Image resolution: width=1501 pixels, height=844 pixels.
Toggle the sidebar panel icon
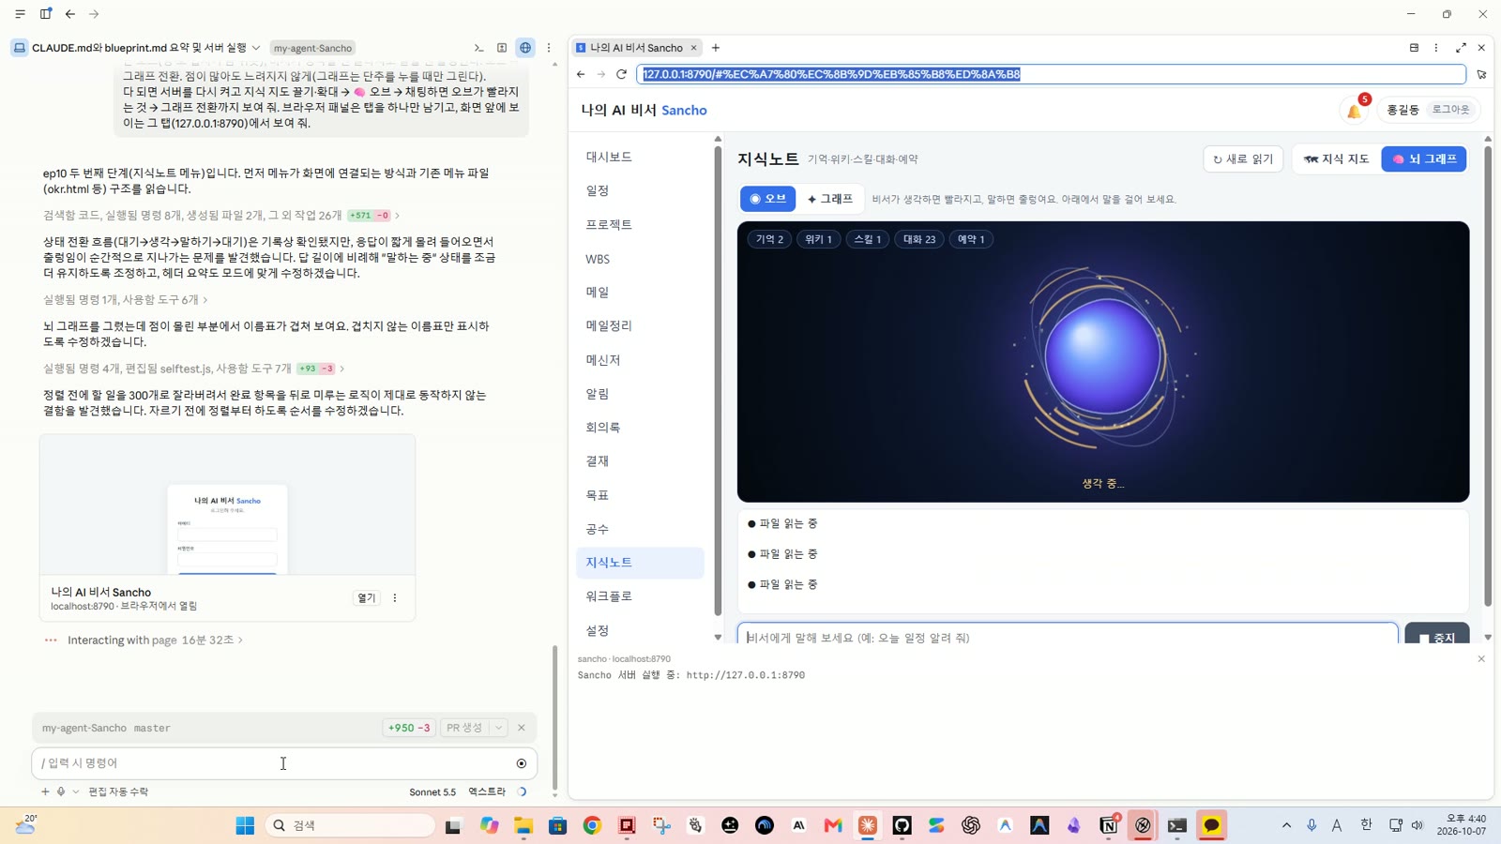coord(45,14)
